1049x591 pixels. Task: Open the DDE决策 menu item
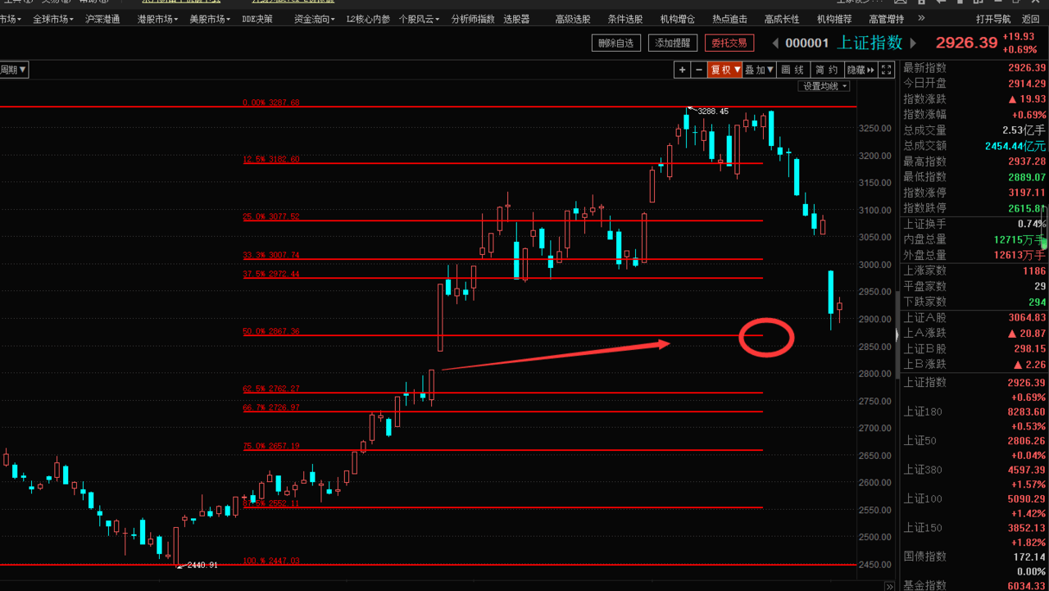(259, 19)
